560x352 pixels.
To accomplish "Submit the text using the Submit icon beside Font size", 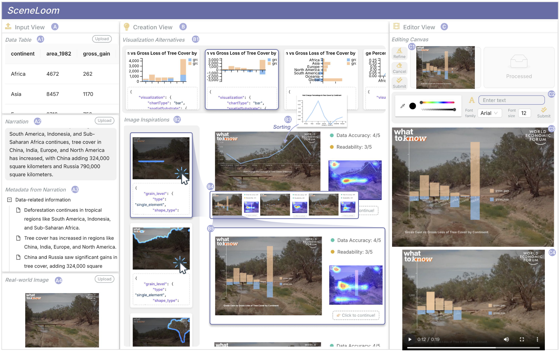I will click(x=544, y=110).
